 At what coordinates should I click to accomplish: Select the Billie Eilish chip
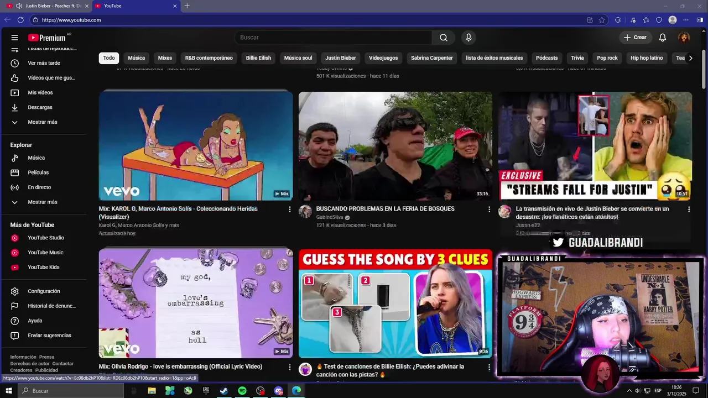(258, 58)
